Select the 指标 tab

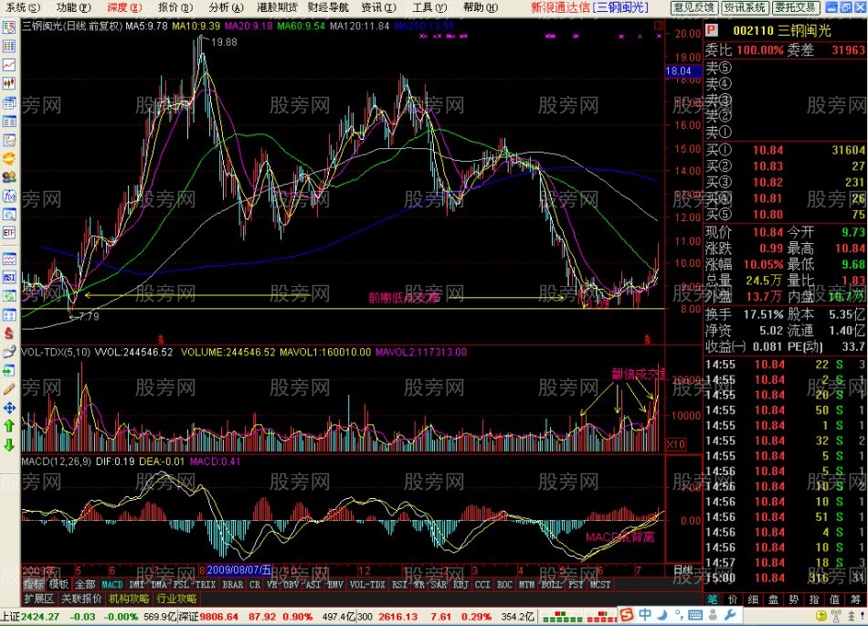click(33, 585)
